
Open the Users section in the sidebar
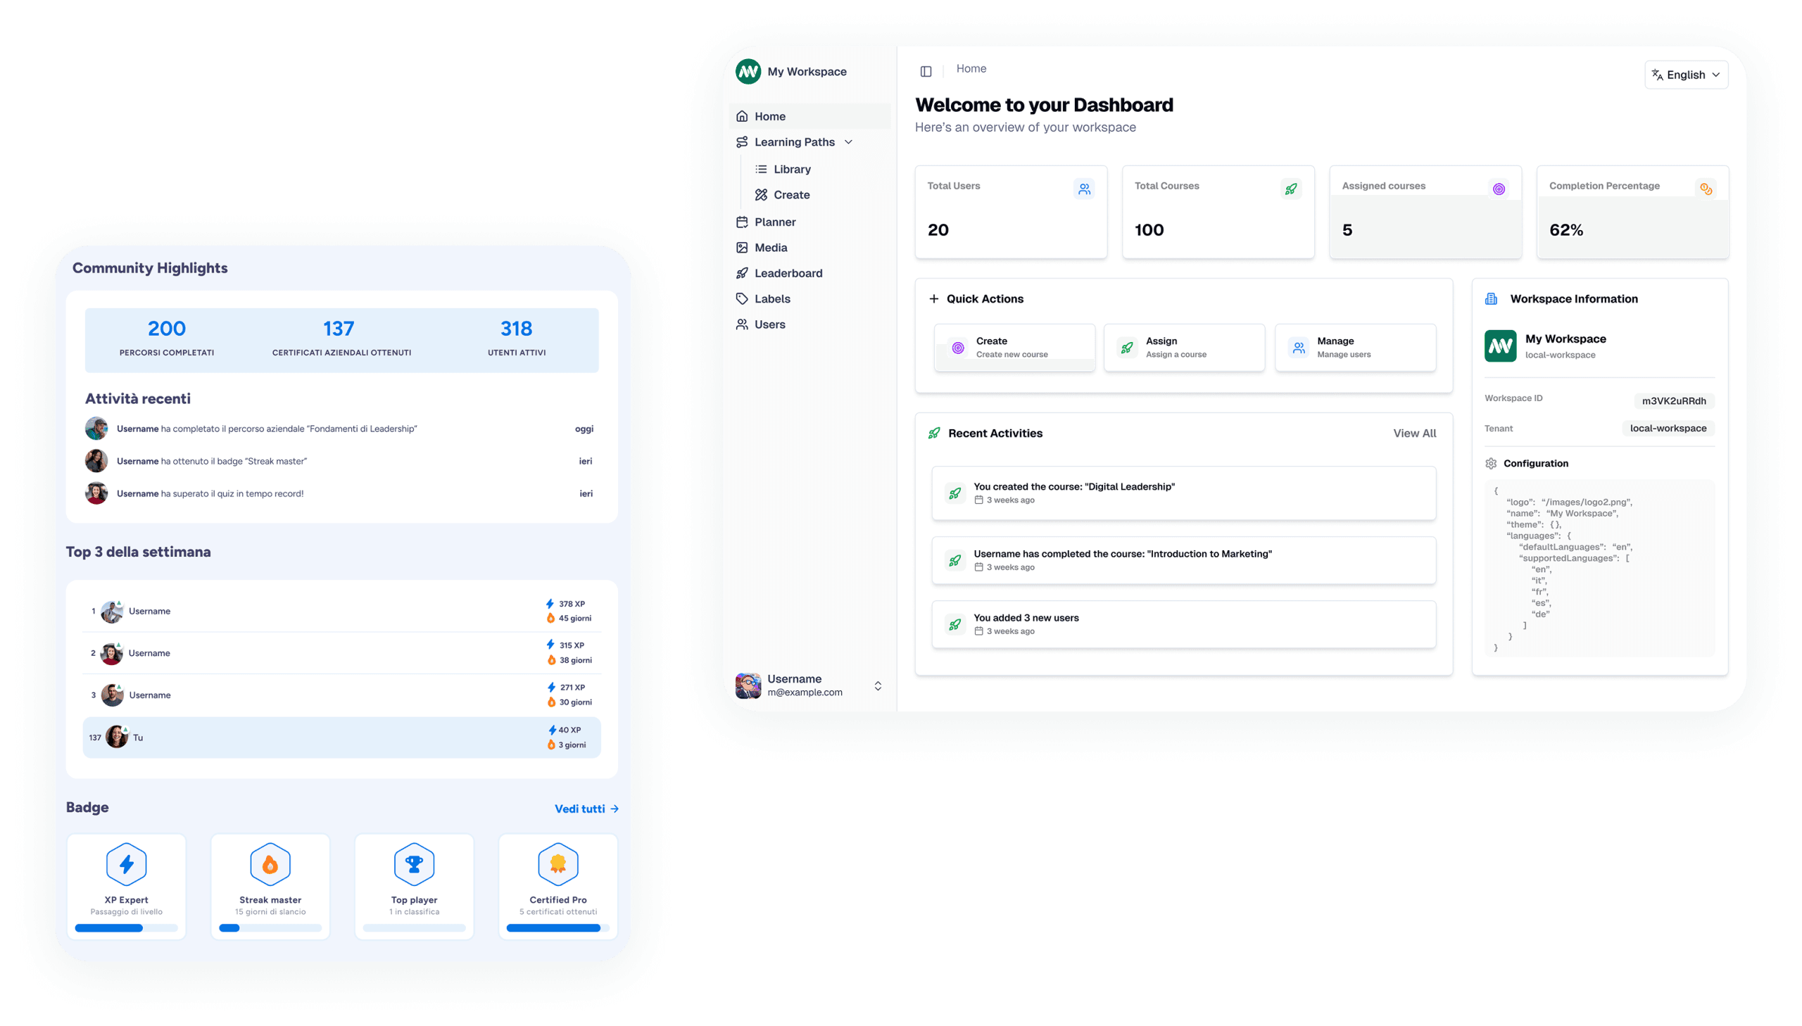[770, 324]
